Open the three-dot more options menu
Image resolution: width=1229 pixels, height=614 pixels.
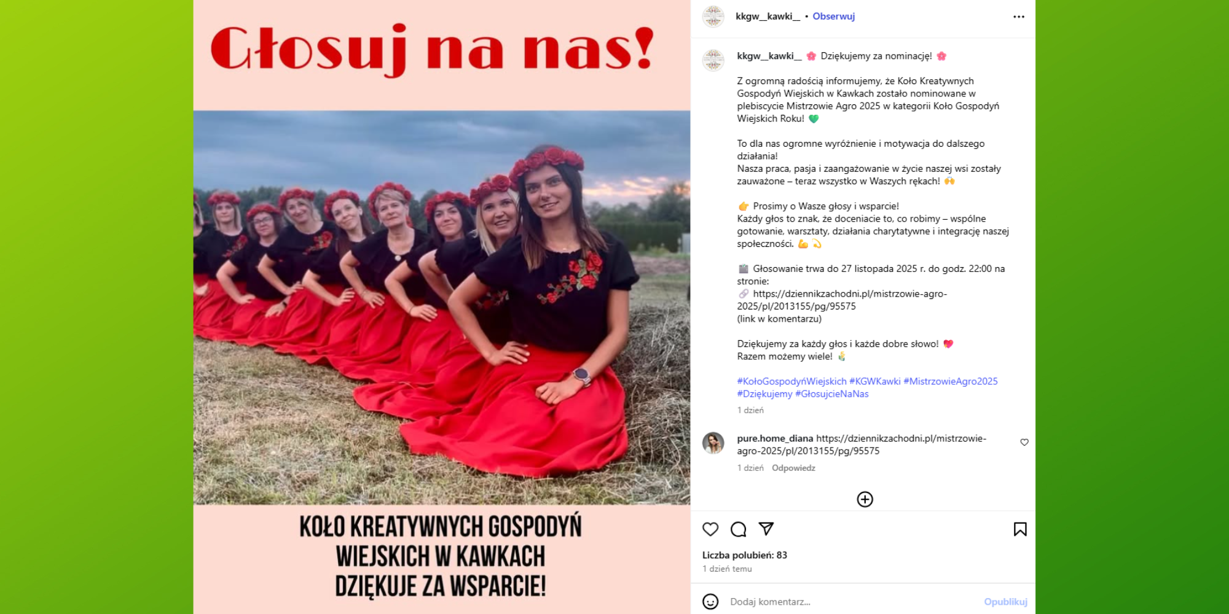[1019, 17]
